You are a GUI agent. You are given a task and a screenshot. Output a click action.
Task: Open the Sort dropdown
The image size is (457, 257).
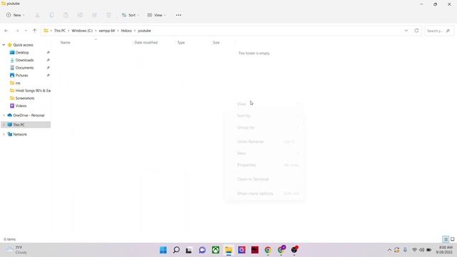(130, 15)
